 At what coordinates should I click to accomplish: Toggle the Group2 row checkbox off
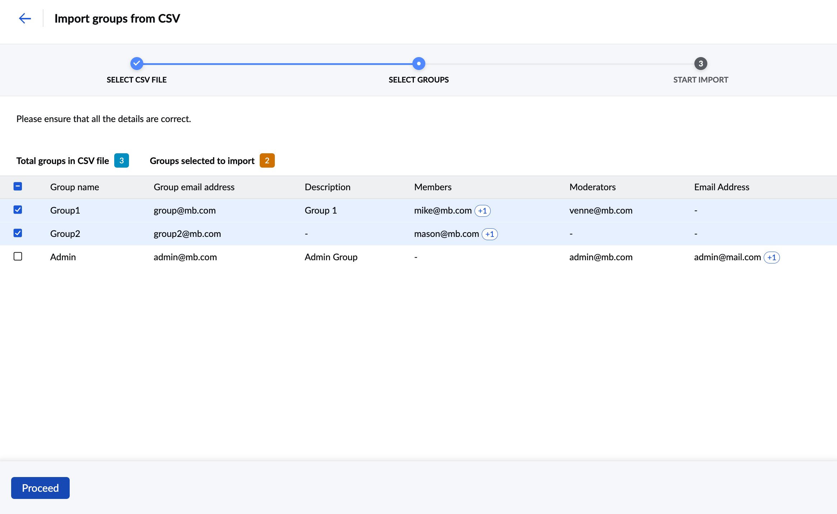pos(17,233)
